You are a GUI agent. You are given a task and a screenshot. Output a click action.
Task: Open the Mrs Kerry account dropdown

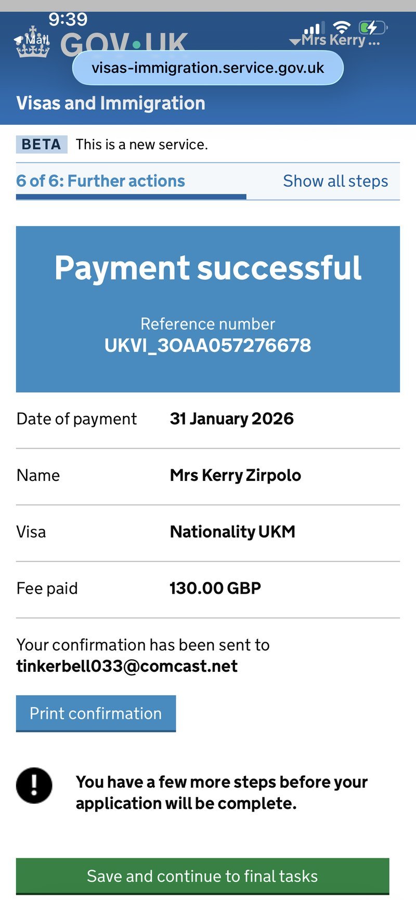(x=334, y=41)
